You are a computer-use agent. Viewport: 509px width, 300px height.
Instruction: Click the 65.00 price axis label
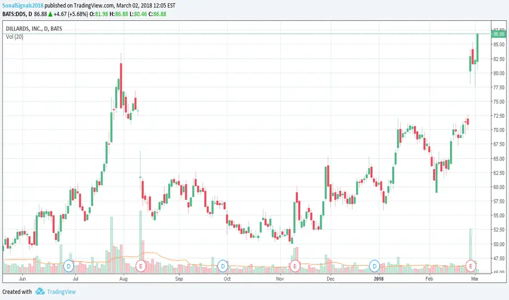coord(499,159)
